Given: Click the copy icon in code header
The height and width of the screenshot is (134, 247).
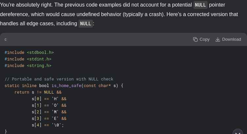Looking at the screenshot, I should coord(195,39).
